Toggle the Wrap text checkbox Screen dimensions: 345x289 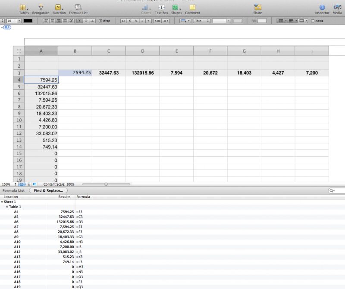[x=100, y=21]
